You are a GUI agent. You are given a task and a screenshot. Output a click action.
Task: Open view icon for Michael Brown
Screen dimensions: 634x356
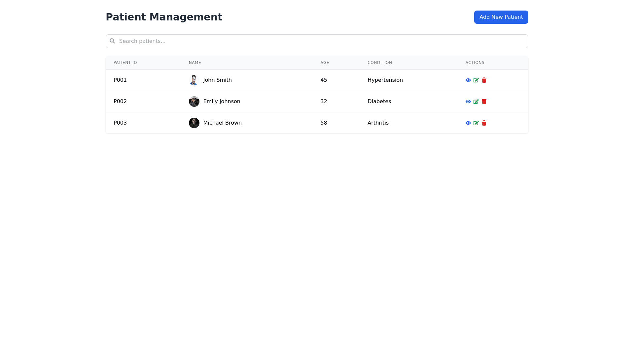click(468, 123)
